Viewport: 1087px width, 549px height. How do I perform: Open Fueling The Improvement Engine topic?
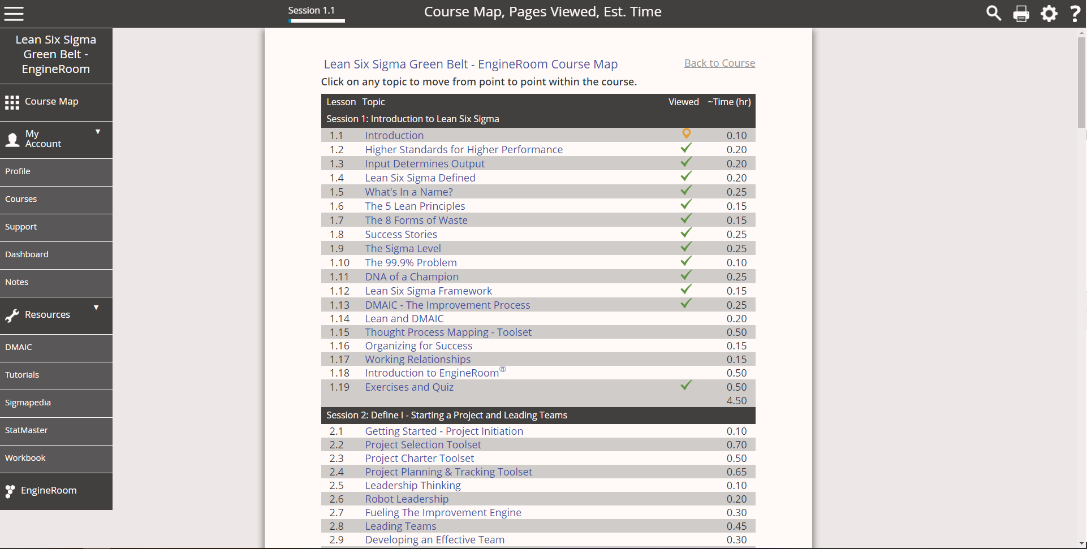[443, 513]
